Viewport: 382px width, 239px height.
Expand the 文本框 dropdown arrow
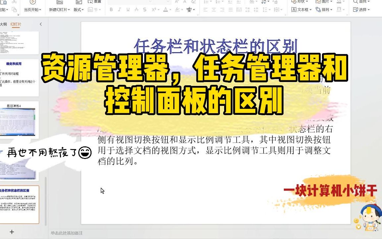310,10
